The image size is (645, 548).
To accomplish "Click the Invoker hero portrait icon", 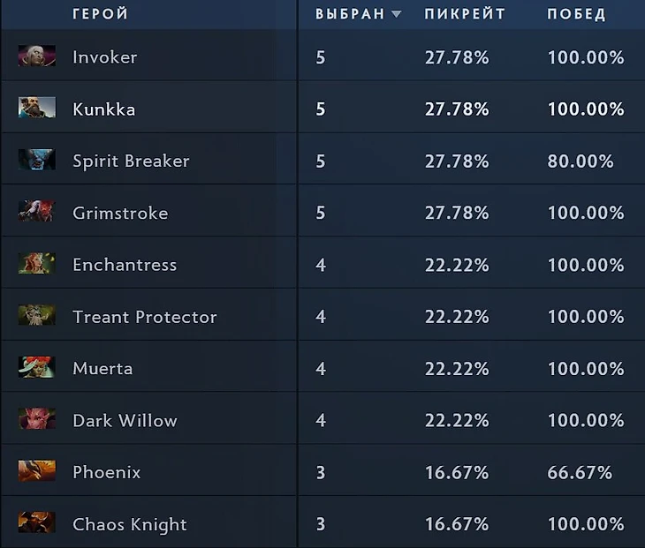I will tap(36, 56).
